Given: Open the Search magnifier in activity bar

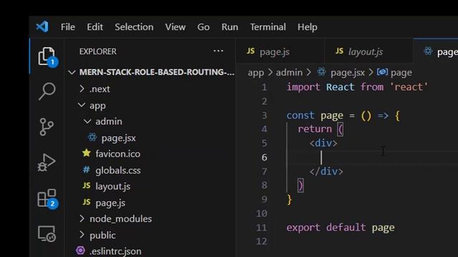Looking at the screenshot, I should (47, 91).
